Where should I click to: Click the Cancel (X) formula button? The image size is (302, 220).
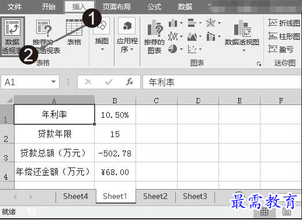(88, 82)
